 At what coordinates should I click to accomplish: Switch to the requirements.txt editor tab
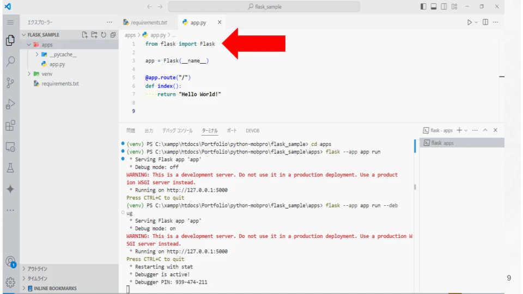148,22
